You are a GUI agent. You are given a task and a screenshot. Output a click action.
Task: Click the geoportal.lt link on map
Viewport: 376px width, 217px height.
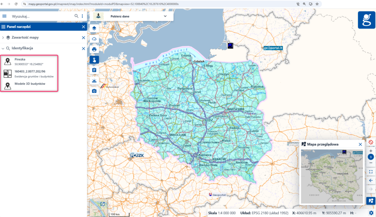tap(273, 48)
